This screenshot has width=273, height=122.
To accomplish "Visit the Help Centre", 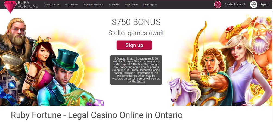I will pyautogui.click(x=131, y=5).
